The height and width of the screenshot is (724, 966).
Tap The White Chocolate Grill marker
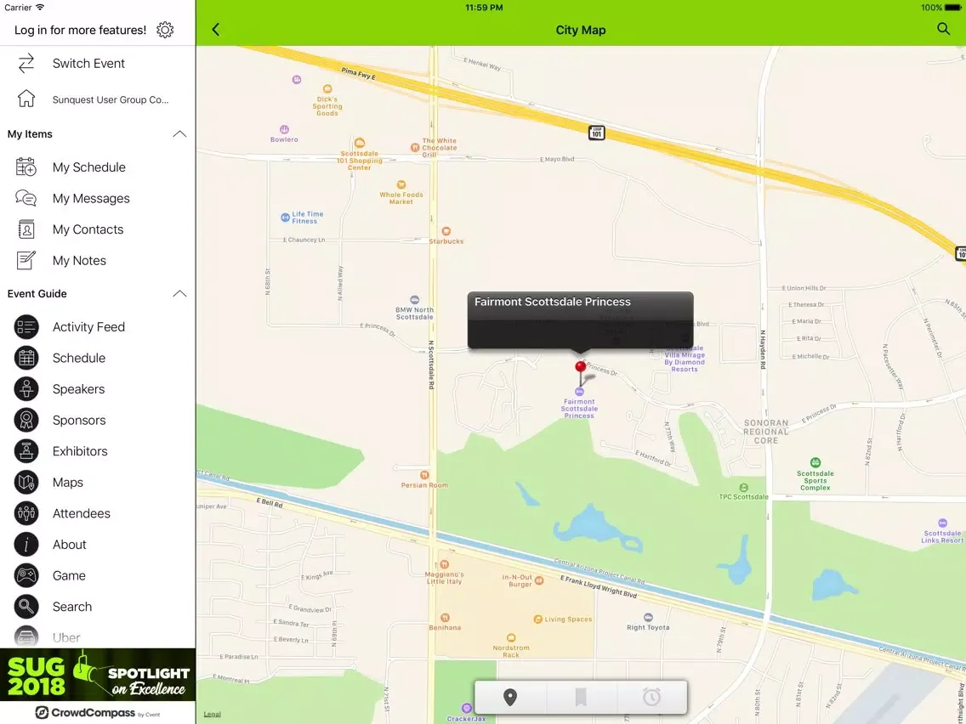coord(415,147)
